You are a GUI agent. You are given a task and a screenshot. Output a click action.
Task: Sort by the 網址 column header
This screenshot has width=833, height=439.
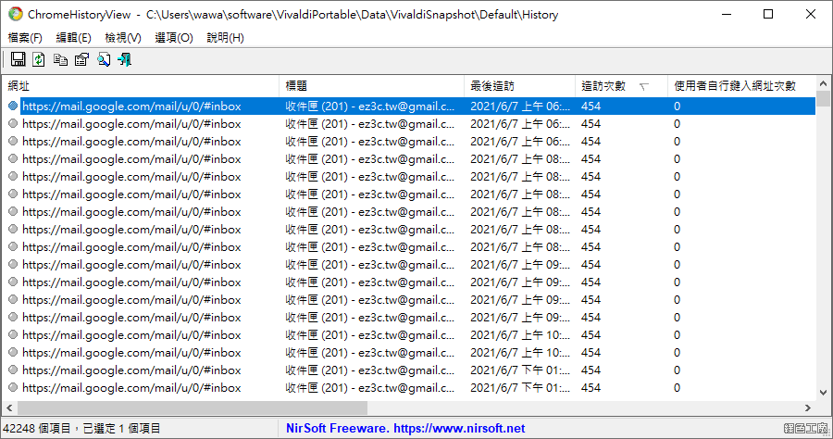click(141, 86)
